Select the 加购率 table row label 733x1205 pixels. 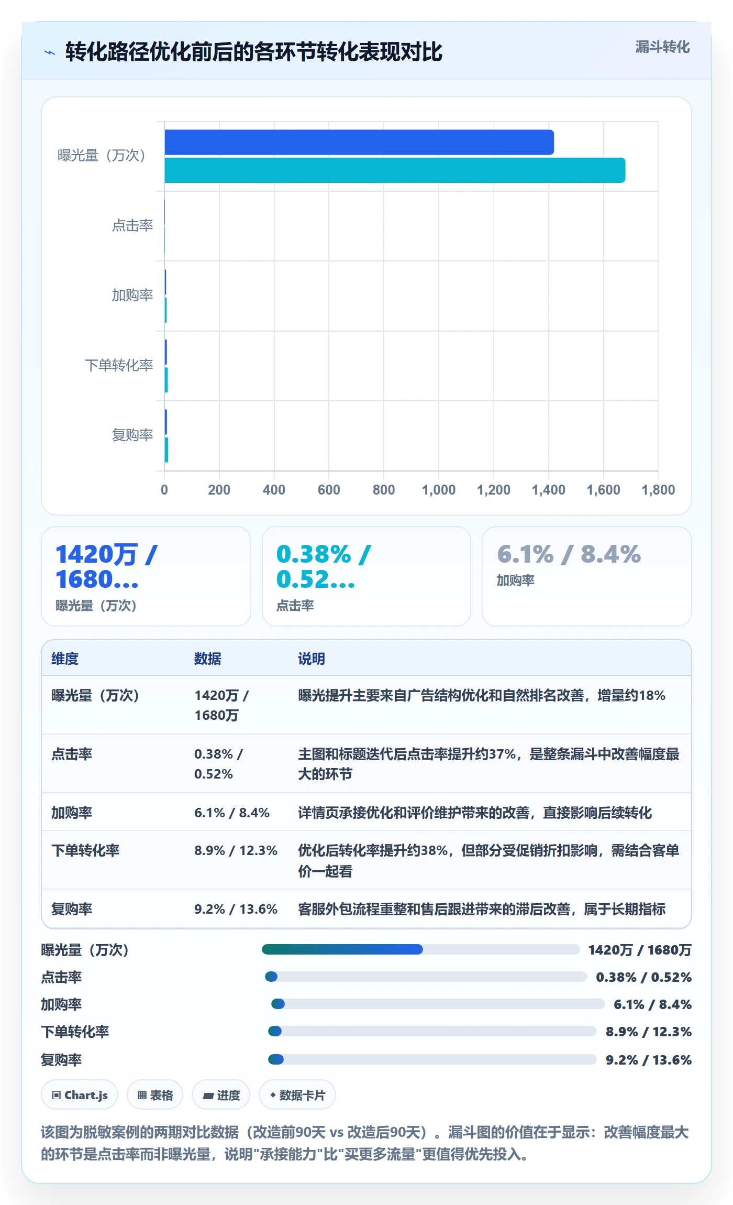click(x=72, y=813)
